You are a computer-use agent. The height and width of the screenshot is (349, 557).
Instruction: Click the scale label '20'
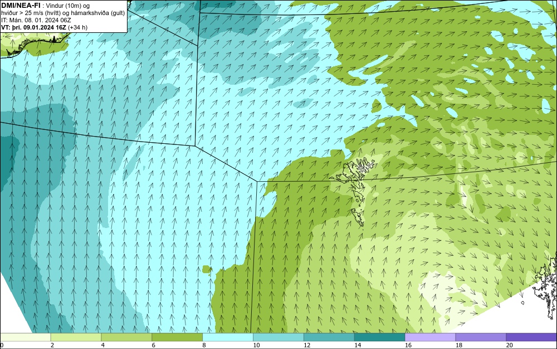pos(510,345)
